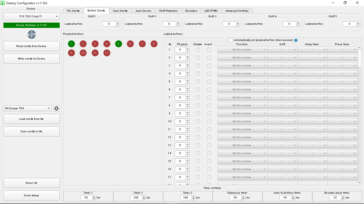Screen dimensions: 364x204
Task: Select physical button indicator 8
Action: click(x=154, y=44)
